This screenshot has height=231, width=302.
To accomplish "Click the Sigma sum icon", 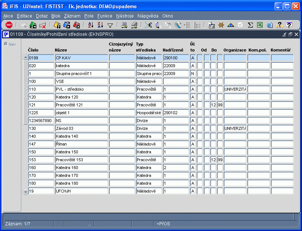I will click(x=250, y=25).
